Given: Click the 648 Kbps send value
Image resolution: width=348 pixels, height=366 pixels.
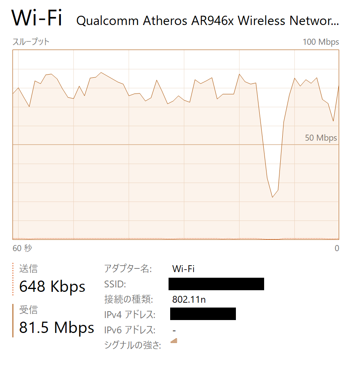Looking at the screenshot, I should pos(52,286).
